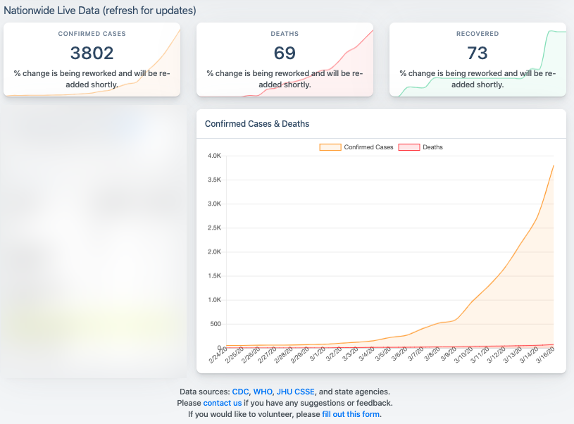Open the JHU CSSE data source link

pos(297,392)
